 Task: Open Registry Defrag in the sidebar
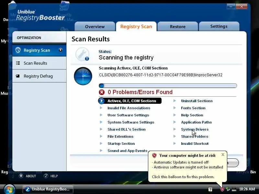[x=39, y=76]
